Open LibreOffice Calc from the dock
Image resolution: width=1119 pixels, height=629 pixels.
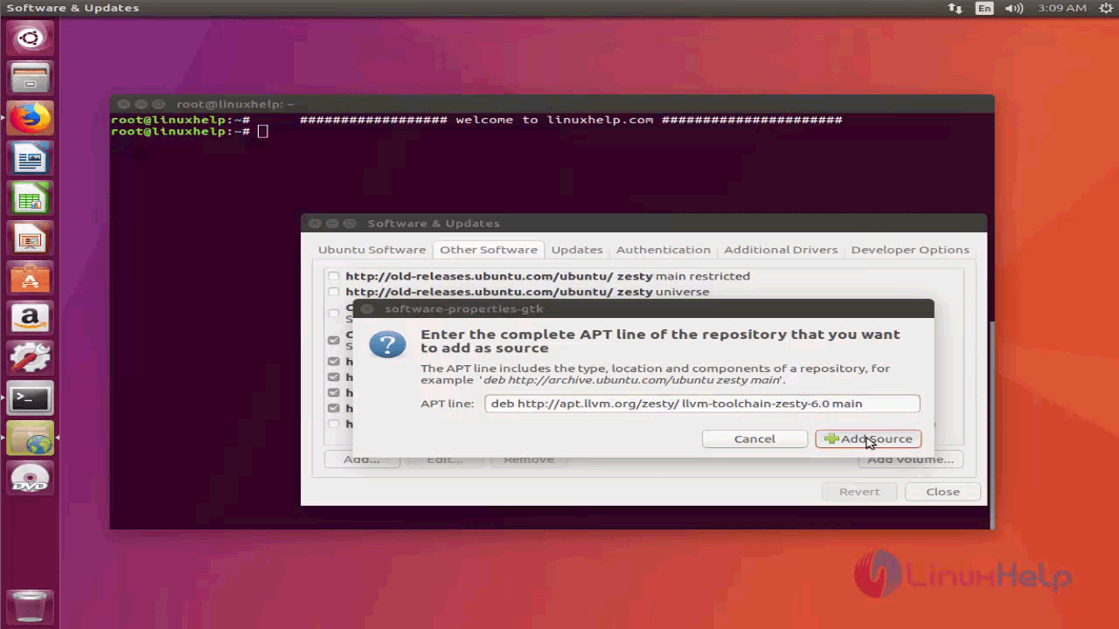click(30, 198)
